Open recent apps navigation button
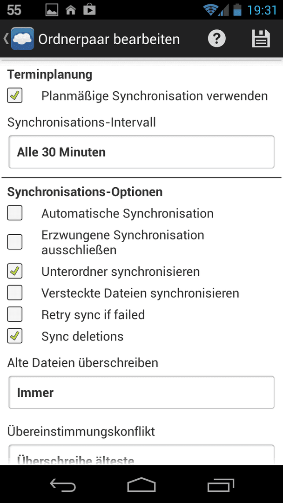Image resolution: width=283 pixels, height=503 pixels. (x=221, y=484)
